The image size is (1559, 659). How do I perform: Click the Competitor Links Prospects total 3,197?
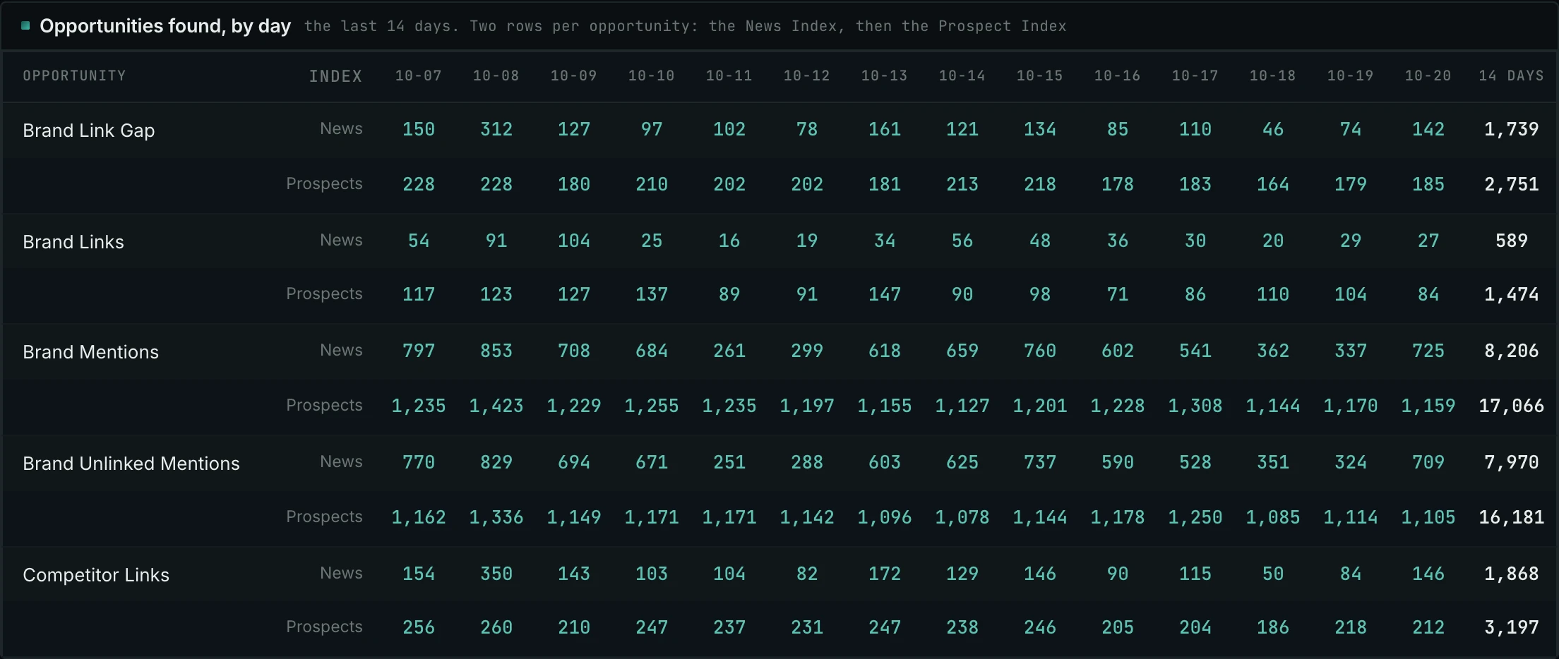tap(1511, 627)
